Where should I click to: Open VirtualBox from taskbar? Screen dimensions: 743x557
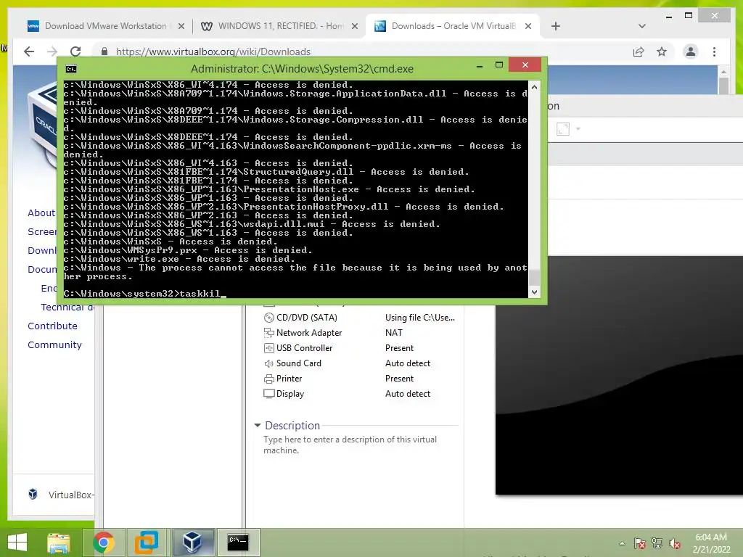[192, 542]
